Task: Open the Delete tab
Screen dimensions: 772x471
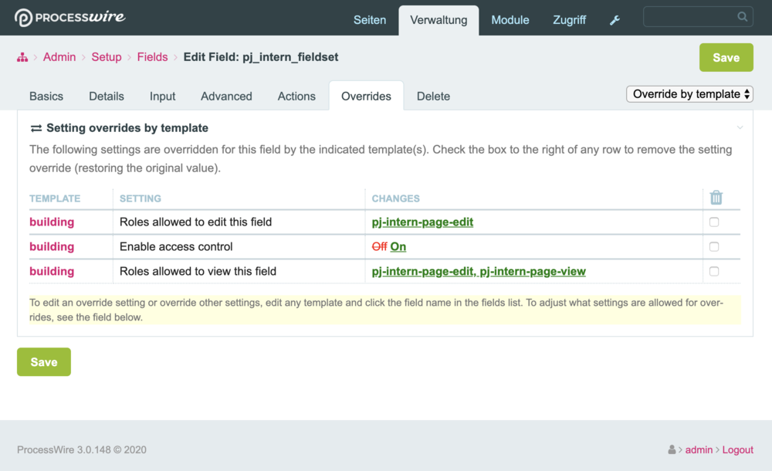Action: (x=433, y=96)
